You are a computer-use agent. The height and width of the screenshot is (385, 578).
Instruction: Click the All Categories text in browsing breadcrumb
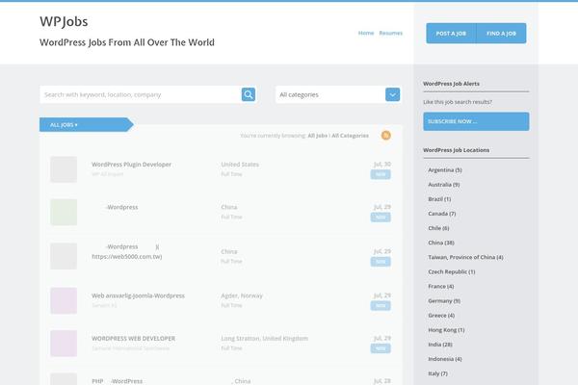[x=351, y=136]
